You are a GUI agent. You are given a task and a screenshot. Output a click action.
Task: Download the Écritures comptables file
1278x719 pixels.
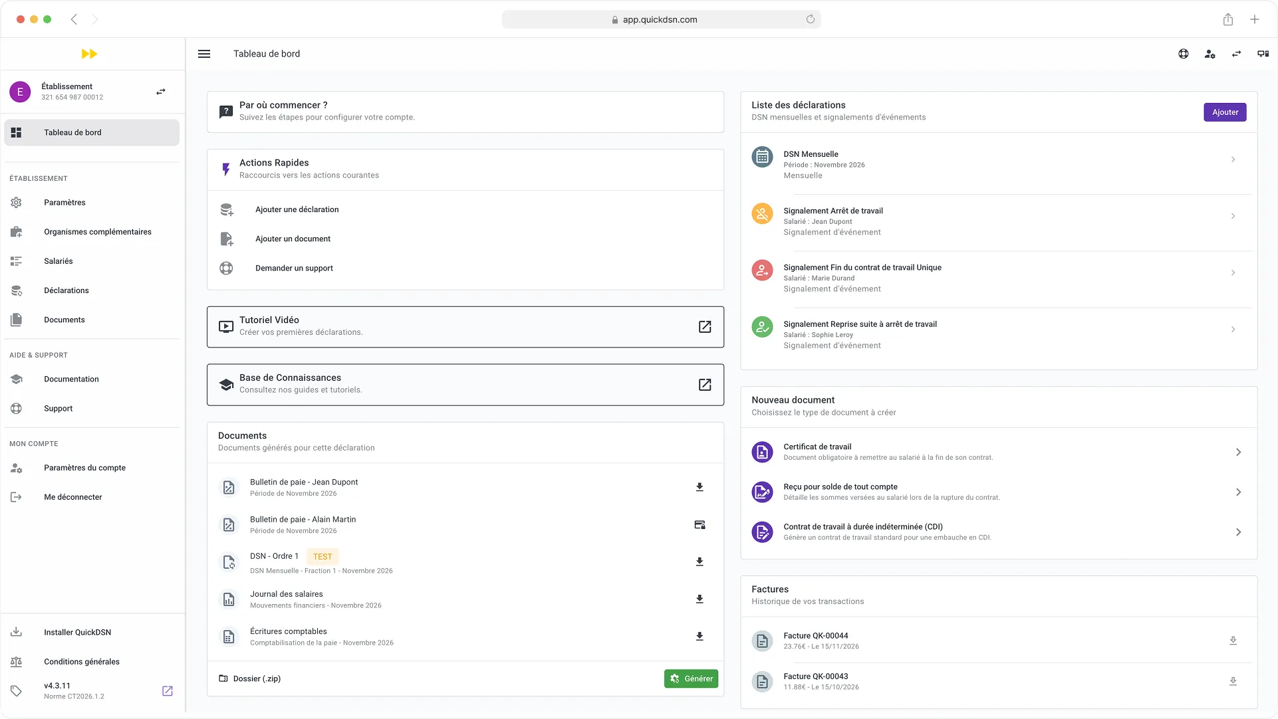pos(699,636)
